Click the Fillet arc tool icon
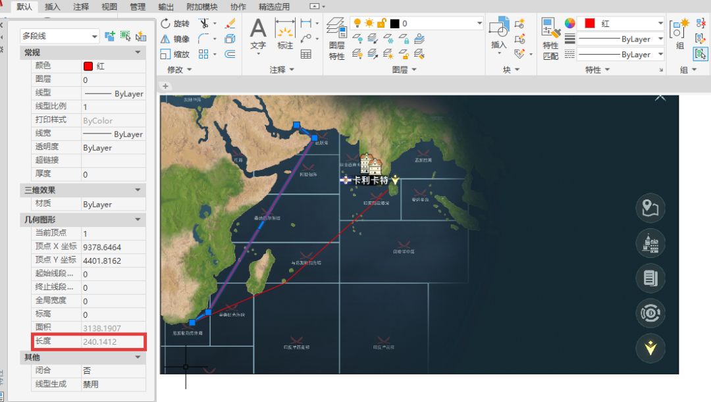Image resolution: width=711 pixels, height=402 pixels. pos(203,39)
